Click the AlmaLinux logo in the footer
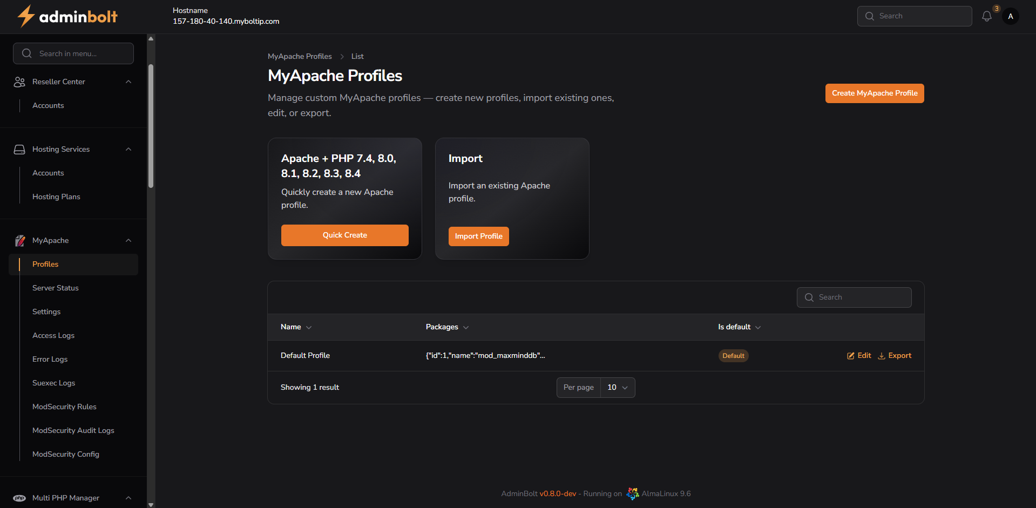Viewport: 1036px width, 508px height. [632, 493]
